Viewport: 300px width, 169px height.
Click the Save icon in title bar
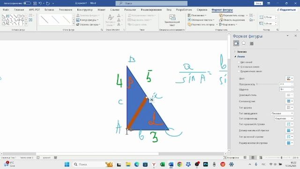coord(35,3)
